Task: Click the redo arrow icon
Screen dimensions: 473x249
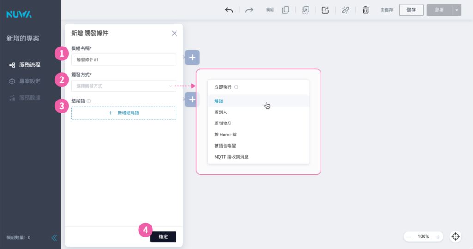Action: pyautogui.click(x=249, y=10)
